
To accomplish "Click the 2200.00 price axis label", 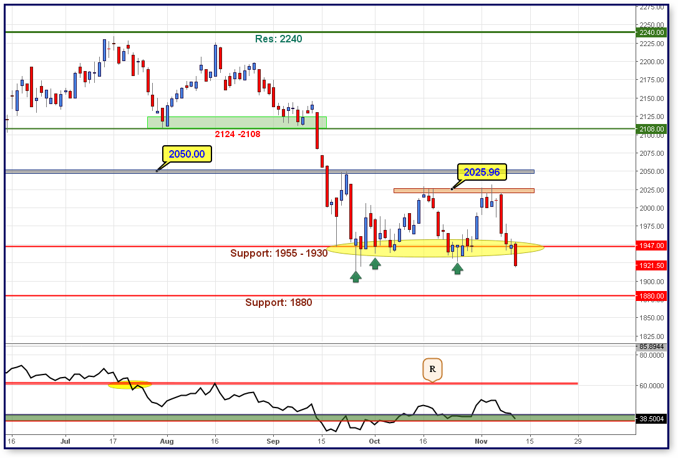I will [652, 62].
